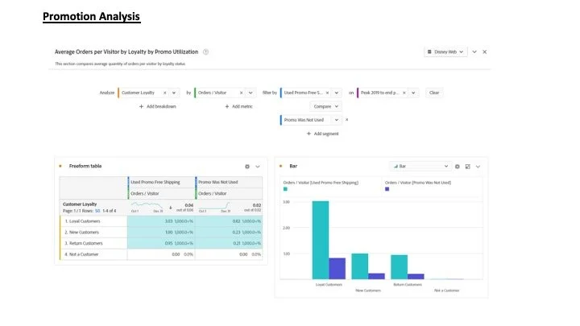
Task: Click the Customer Loyalty Analyze field
Action: click(x=148, y=93)
